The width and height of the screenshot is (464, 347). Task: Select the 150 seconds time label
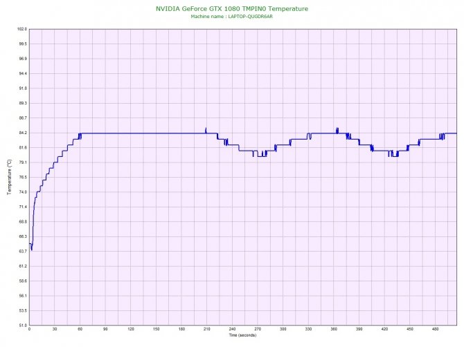click(157, 329)
